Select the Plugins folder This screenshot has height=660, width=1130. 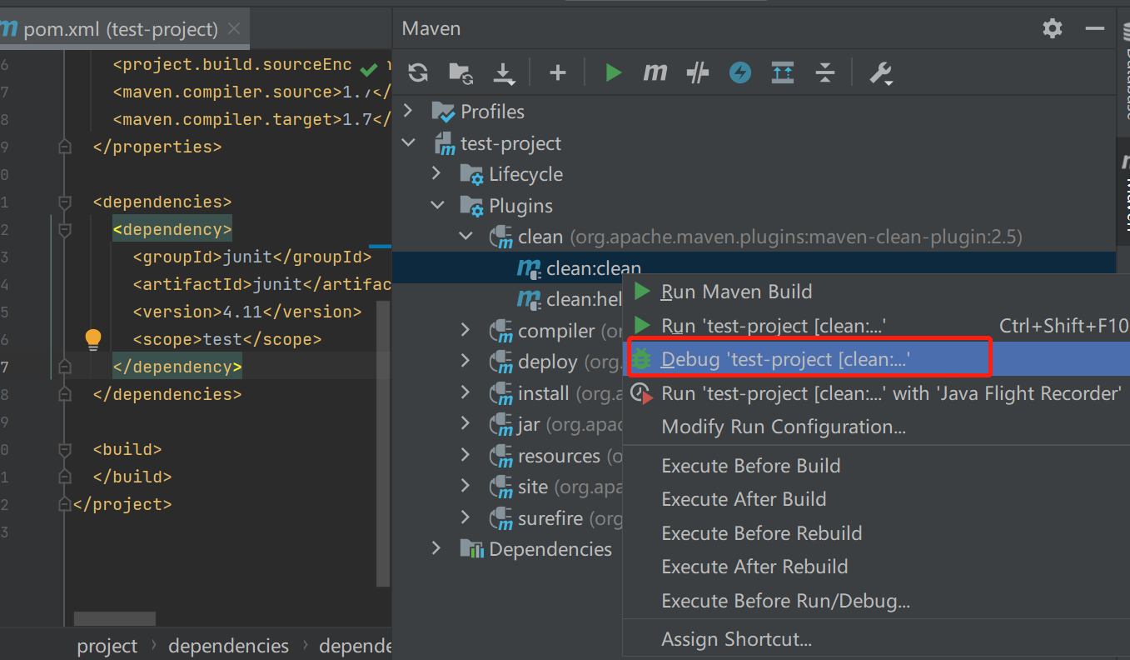pos(520,206)
